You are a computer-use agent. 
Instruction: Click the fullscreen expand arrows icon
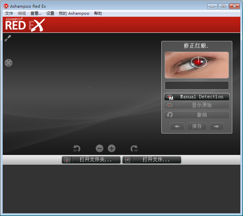[x=8, y=38]
